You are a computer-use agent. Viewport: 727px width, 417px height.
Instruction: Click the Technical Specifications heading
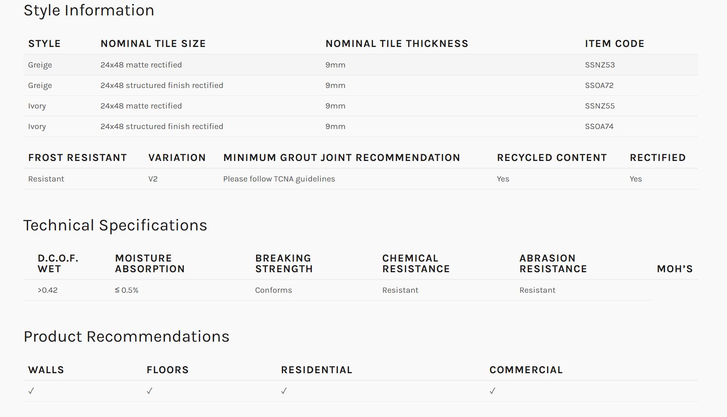(115, 225)
